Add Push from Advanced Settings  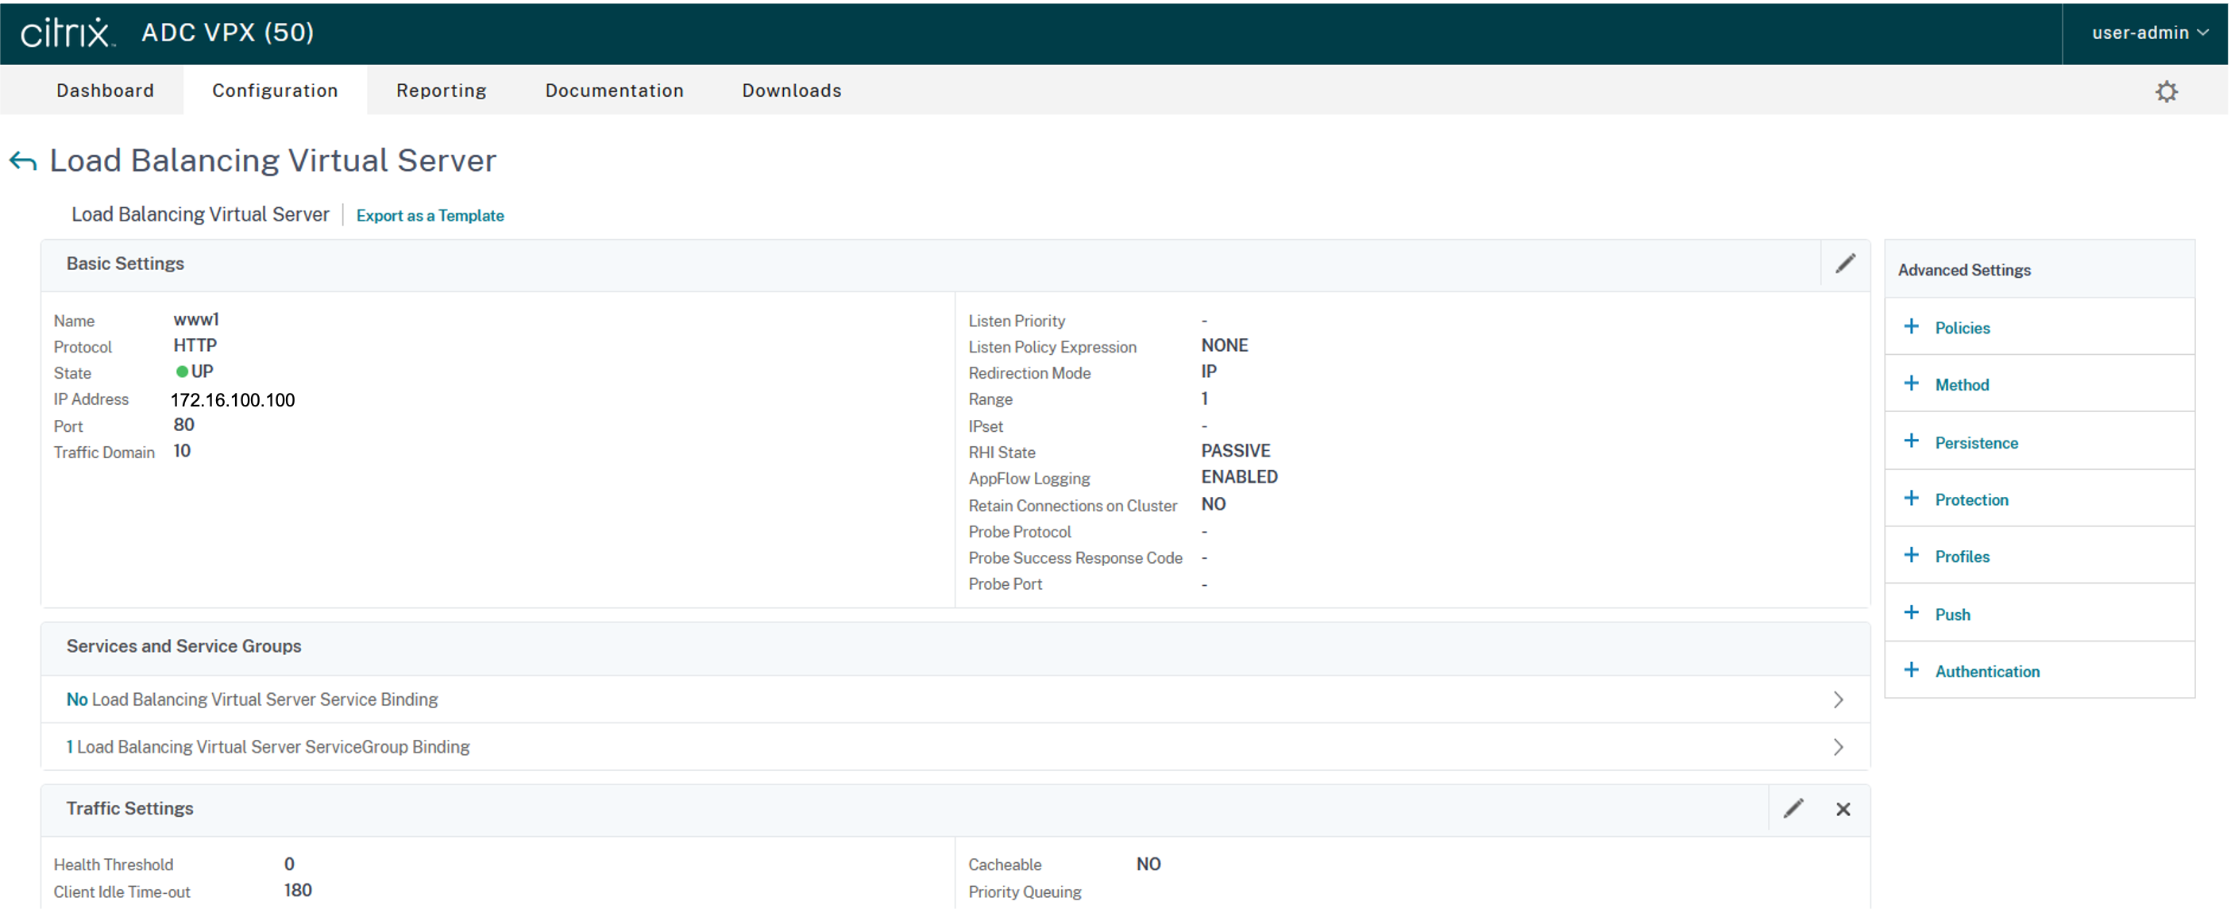point(1951,614)
